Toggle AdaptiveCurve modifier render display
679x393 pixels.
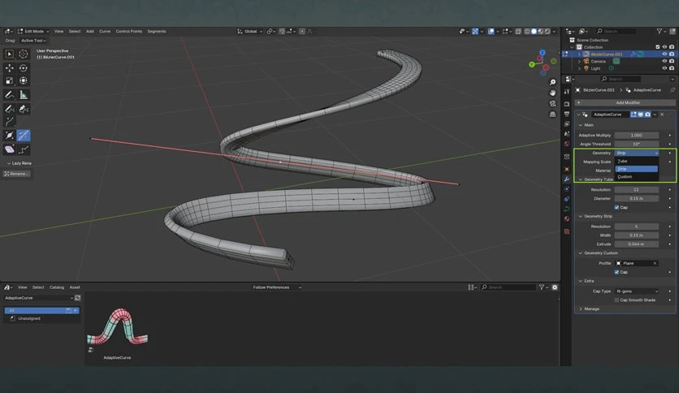[648, 114]
